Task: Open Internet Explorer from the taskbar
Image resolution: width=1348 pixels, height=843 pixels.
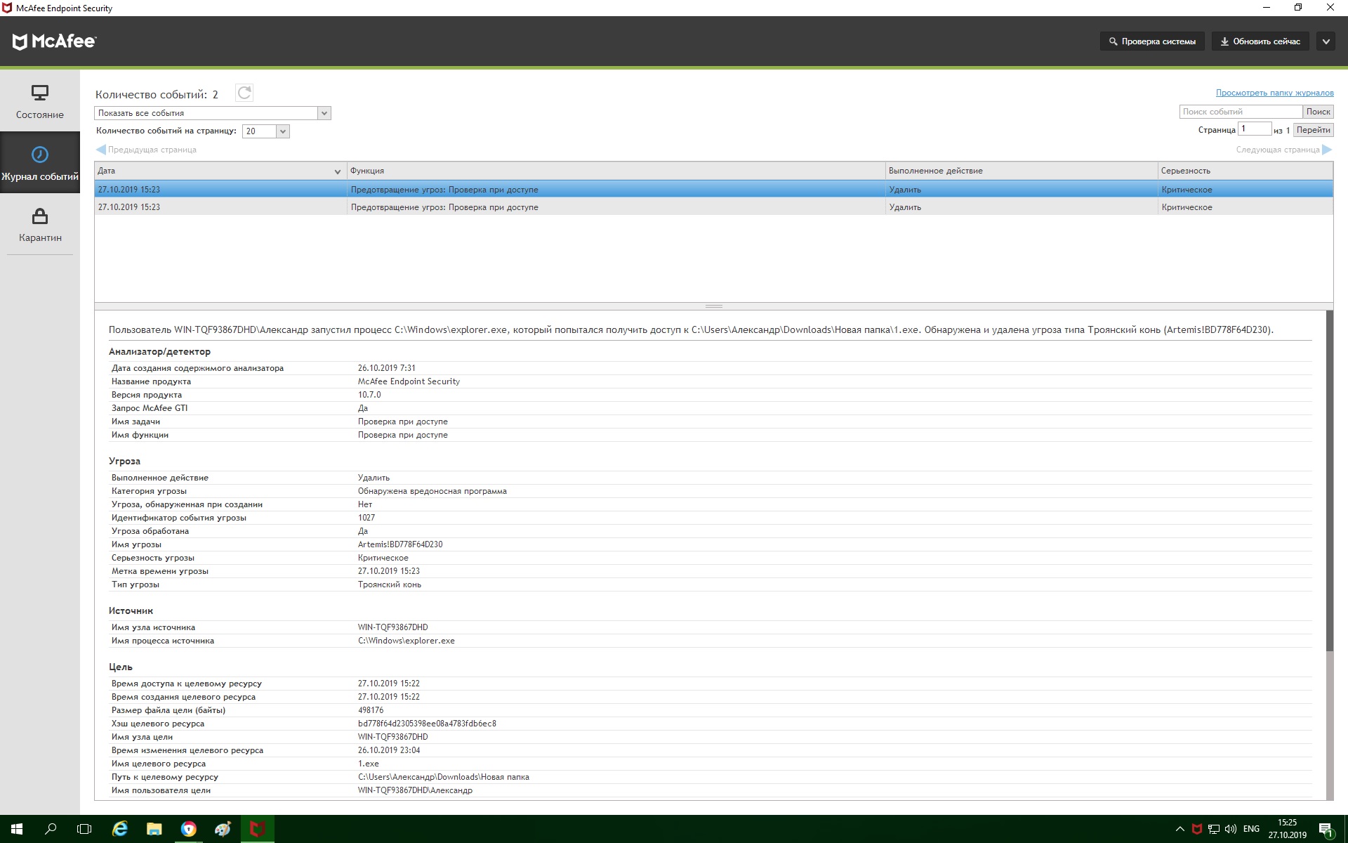Action: [x=120, y=829]
